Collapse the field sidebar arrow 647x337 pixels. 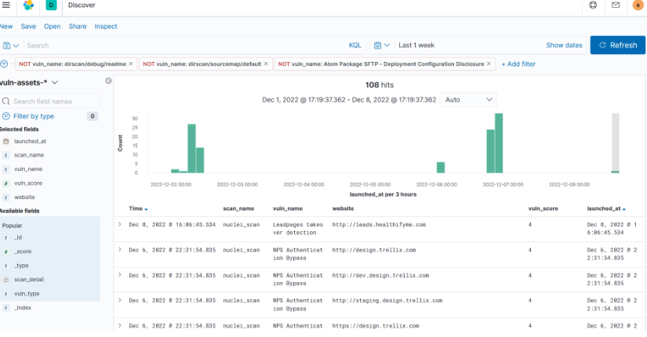[x=108, y=81]
